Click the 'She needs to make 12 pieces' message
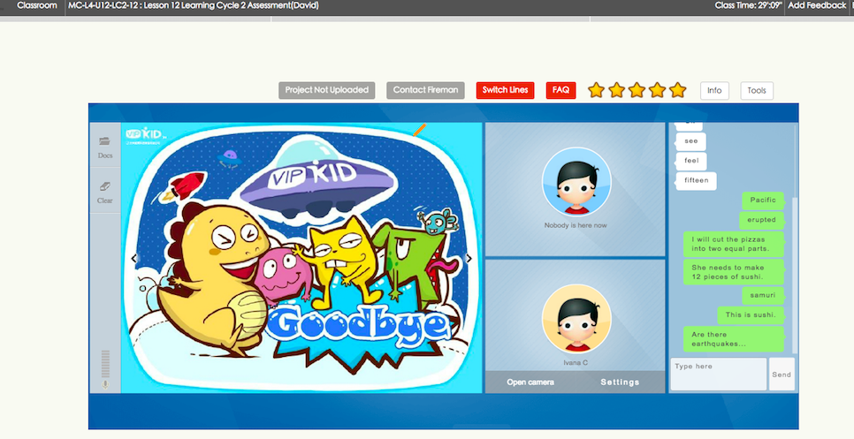 [x=734, y=272]
